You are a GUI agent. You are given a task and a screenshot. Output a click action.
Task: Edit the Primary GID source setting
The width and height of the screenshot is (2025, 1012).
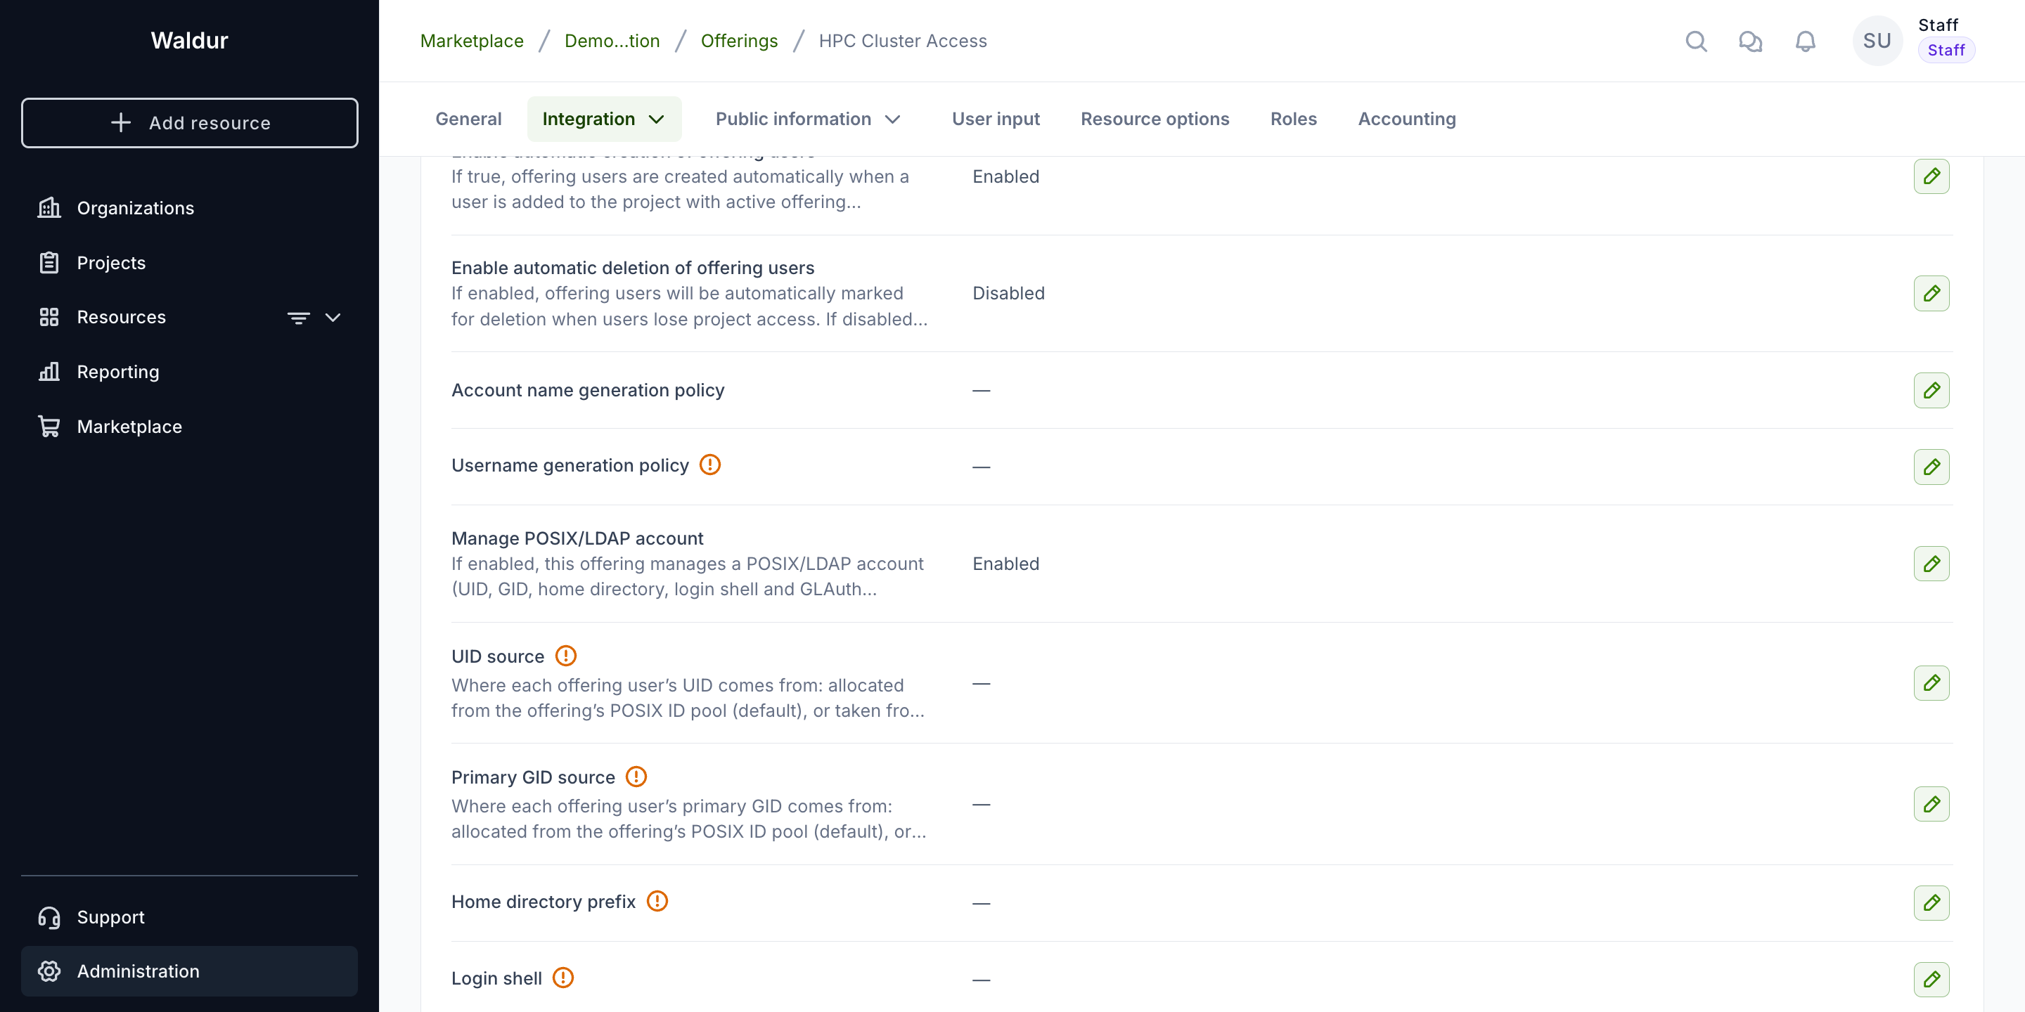coord(1931,804)
